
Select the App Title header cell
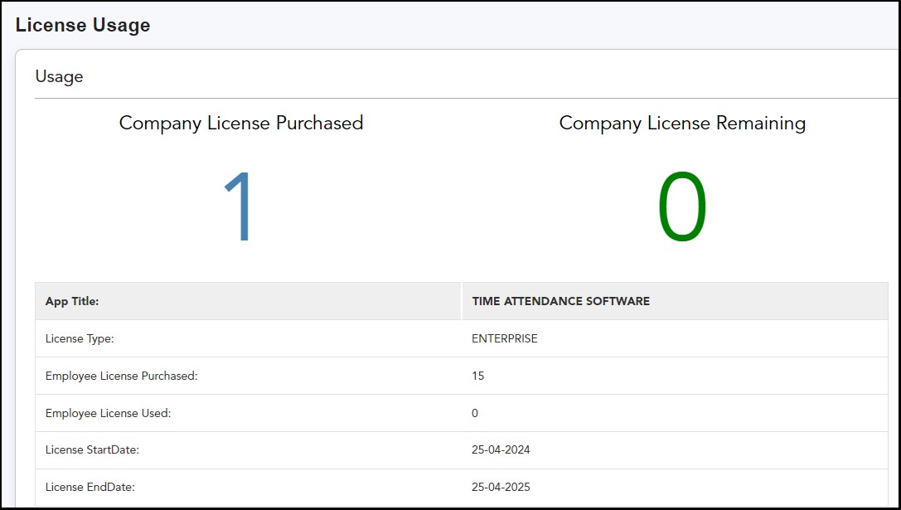pyautogui.click(x=72, y=301)
